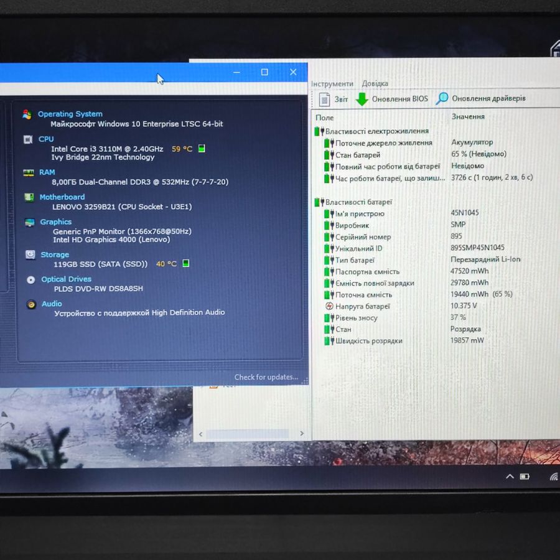
Task: Click the Звіт report toolbar button
Action: 334,99
